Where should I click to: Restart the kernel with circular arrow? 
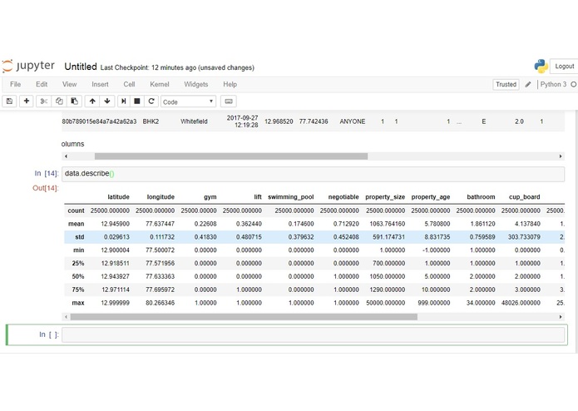(x=151, y=101)
